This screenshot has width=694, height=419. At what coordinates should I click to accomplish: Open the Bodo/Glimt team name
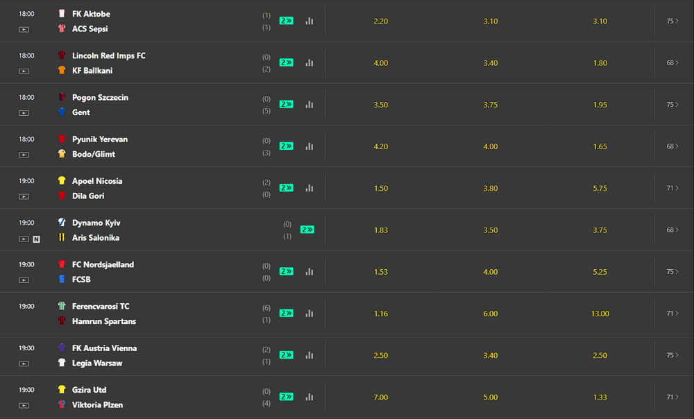point(94,154)
